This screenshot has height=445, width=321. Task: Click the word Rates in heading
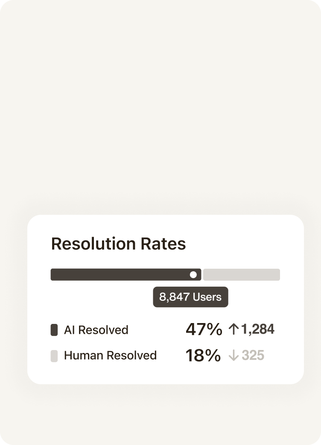(163, 244)
